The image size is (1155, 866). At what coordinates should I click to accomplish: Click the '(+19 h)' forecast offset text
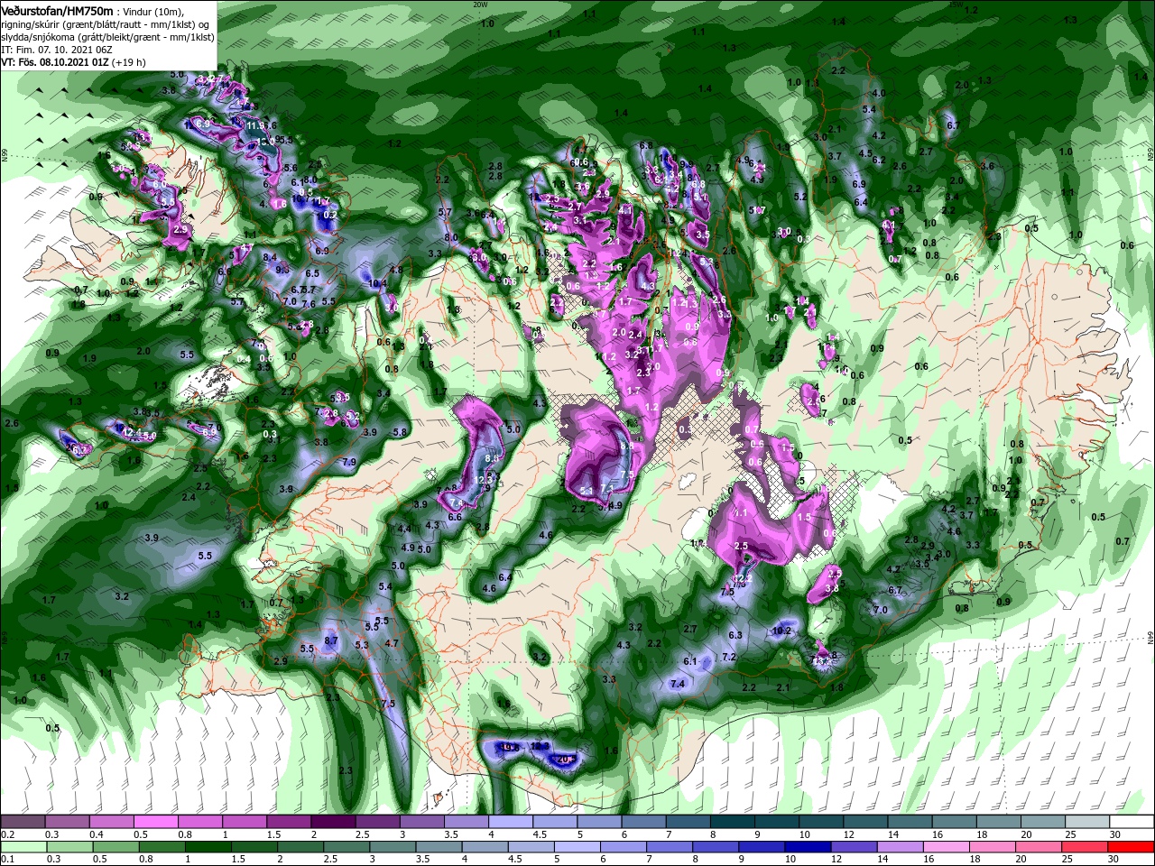[129, 62]
